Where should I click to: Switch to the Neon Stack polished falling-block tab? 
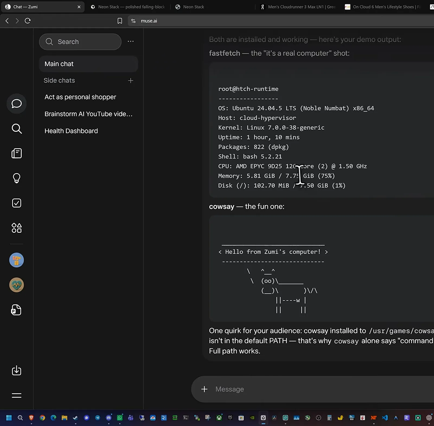coord(127,7)
